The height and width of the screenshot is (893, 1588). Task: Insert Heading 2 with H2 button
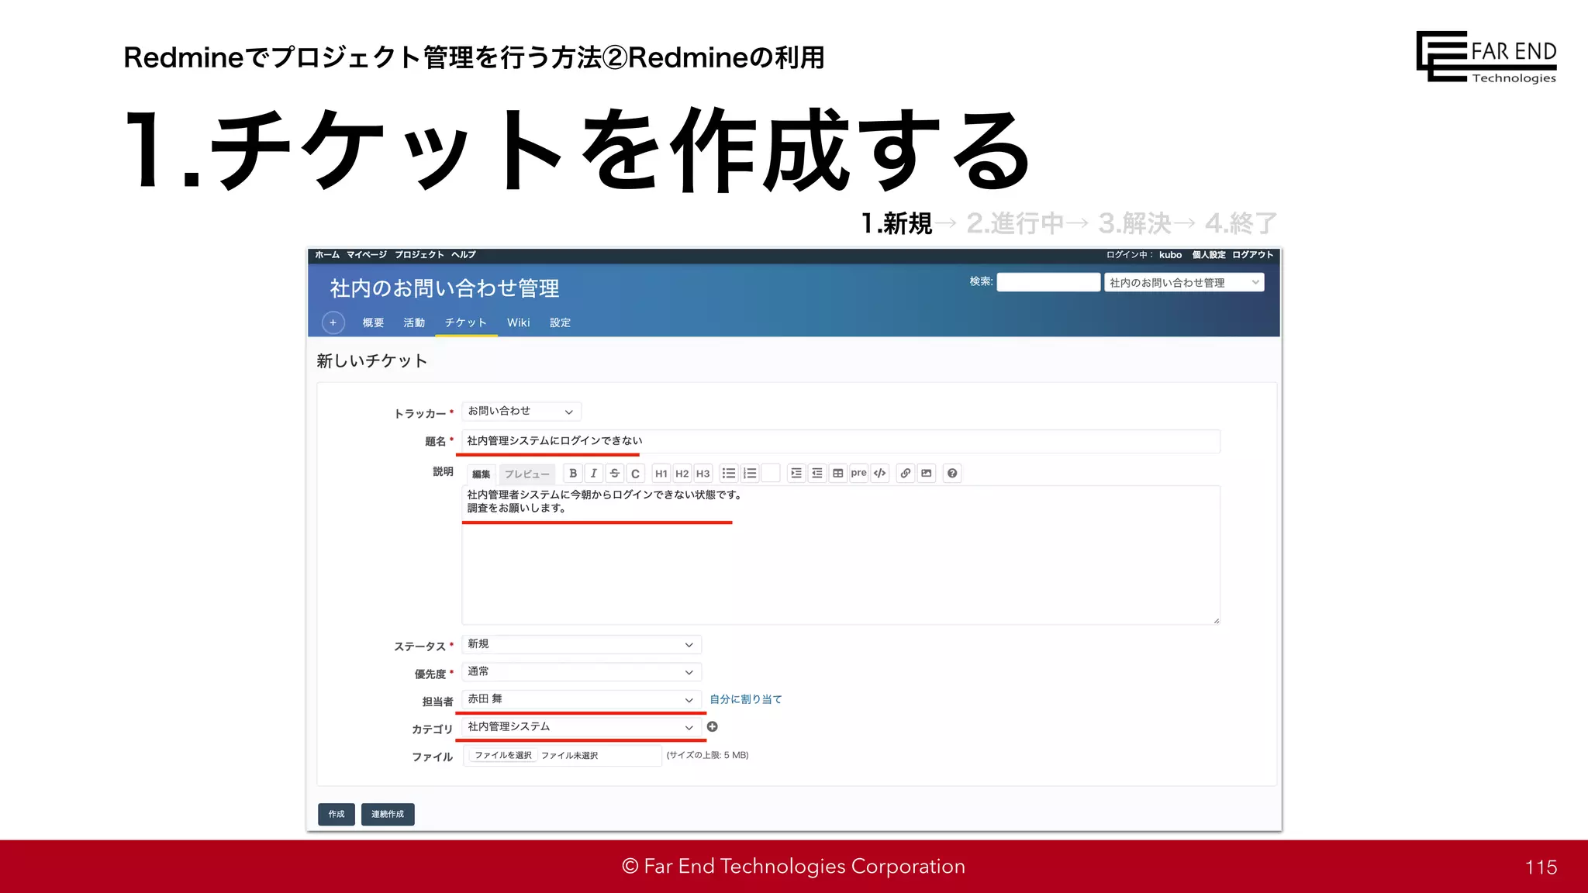(682, 473)
